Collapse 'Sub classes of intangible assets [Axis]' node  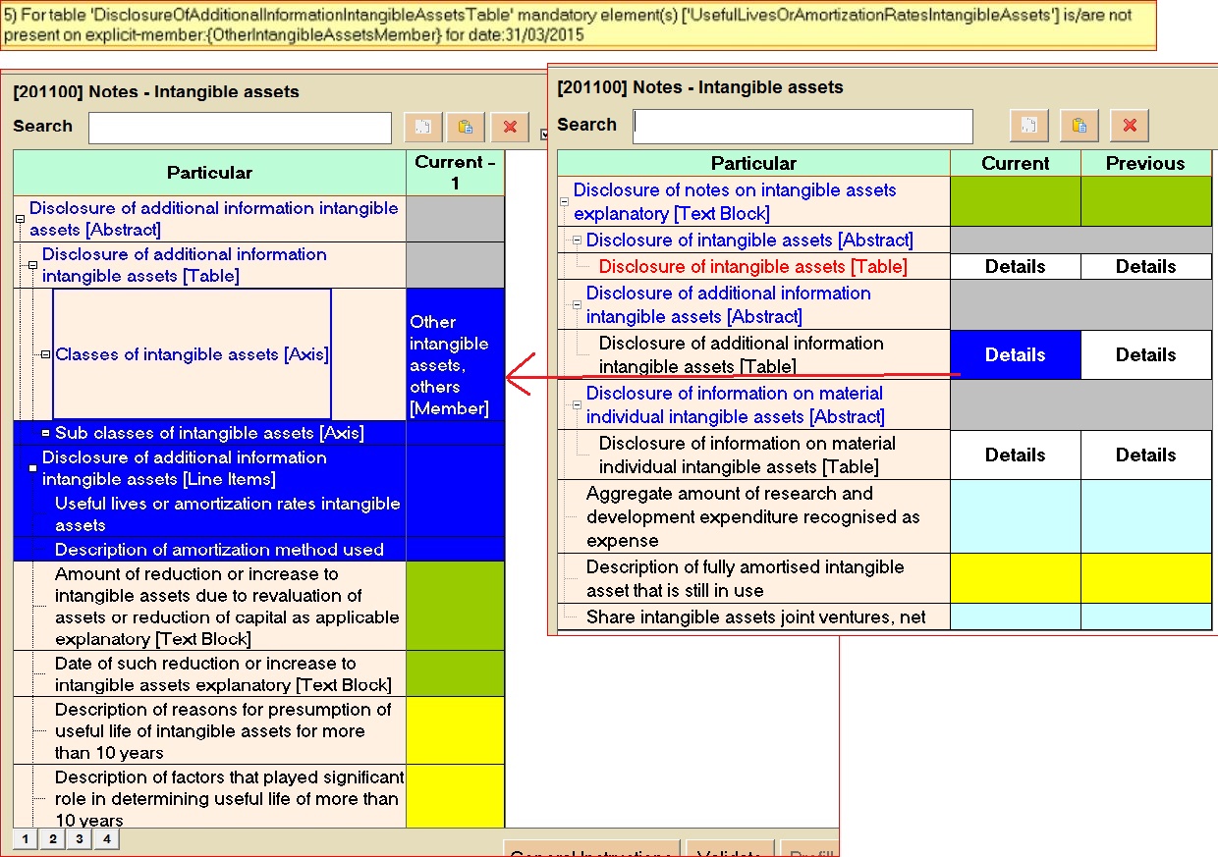click(45, 433)
